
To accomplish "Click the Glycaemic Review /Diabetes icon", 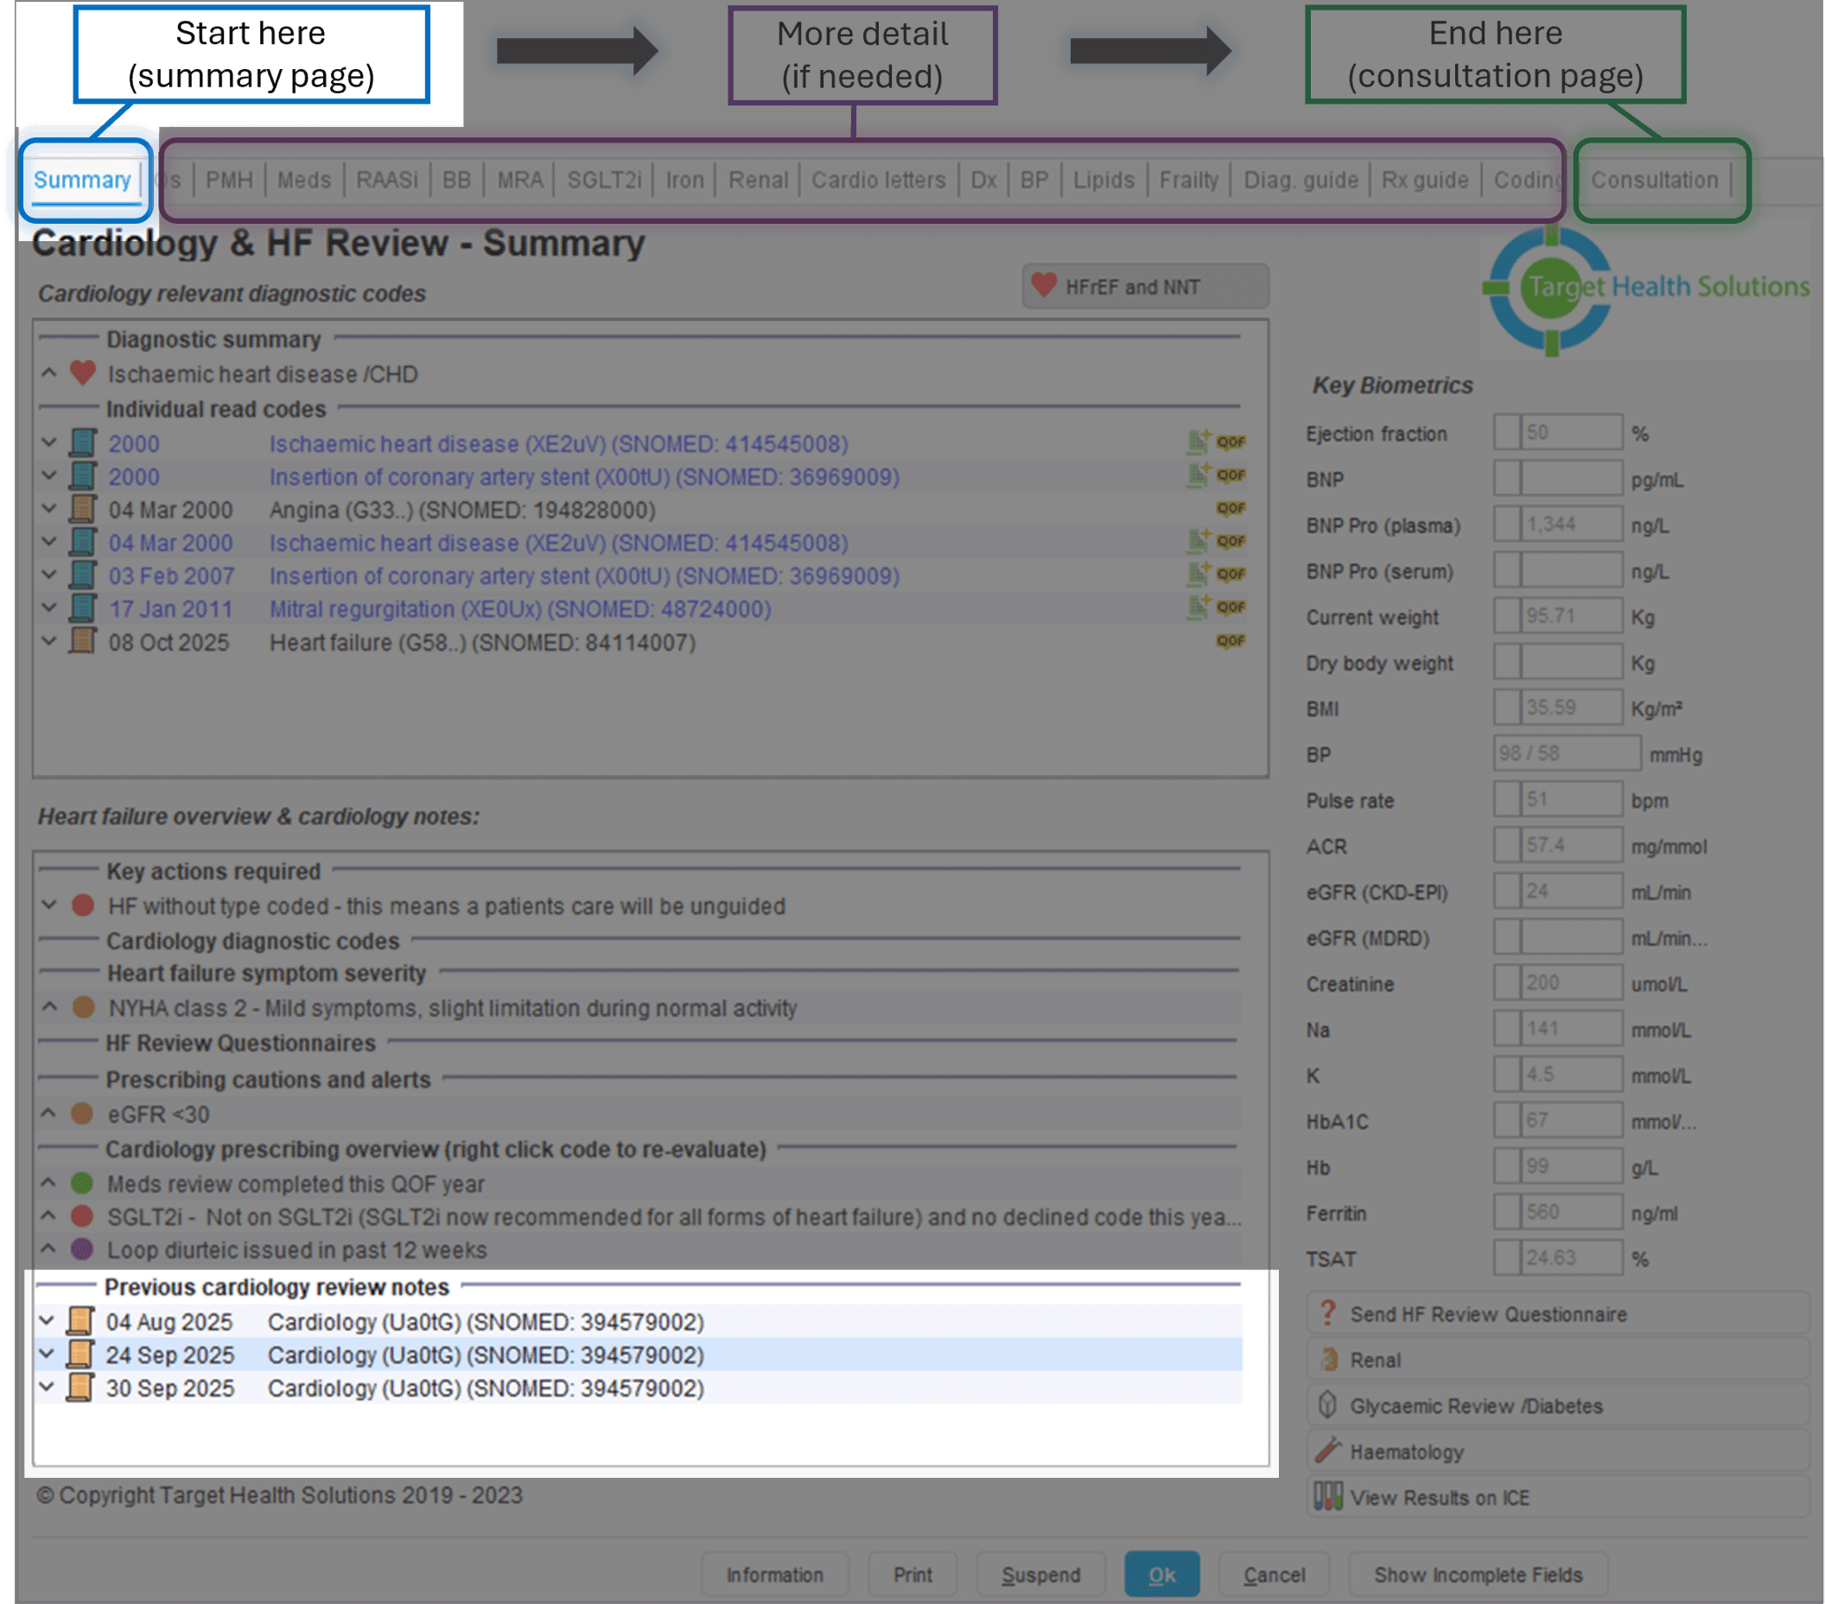I will point(1327,1406).
